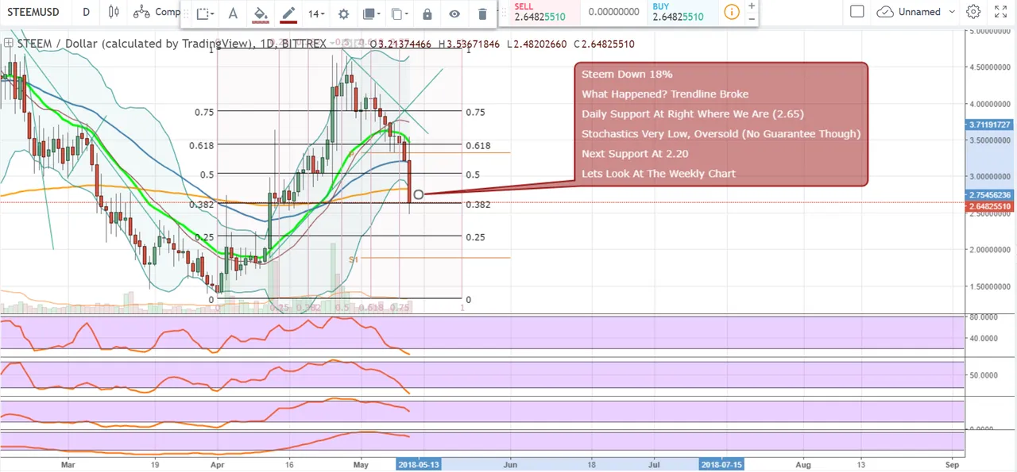Click the Compare symbols scale icon
1017x472 pixels.
click(141, 12)
